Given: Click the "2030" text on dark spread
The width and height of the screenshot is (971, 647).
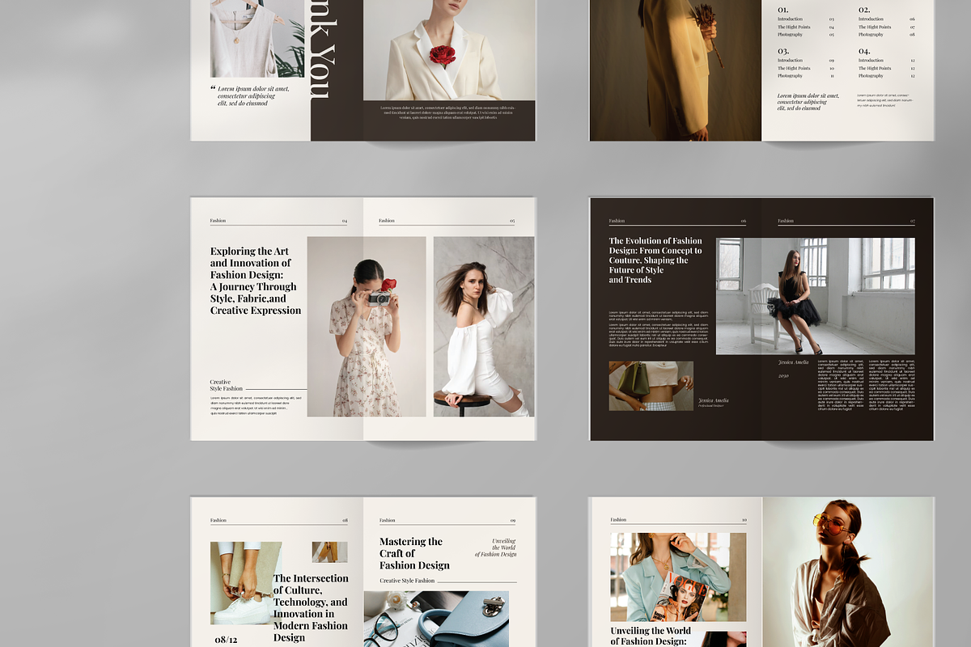Looking at the screenshot, I should [x=783, y=375].
